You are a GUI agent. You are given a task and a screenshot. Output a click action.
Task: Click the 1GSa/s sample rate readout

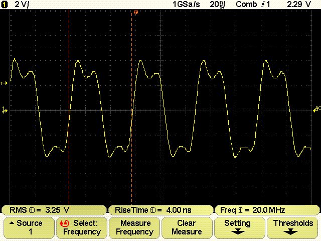[x=186, y=5]
